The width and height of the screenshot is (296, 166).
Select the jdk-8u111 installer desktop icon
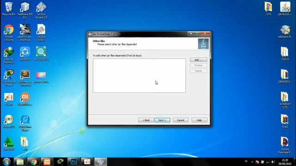[x=285, y=9]
